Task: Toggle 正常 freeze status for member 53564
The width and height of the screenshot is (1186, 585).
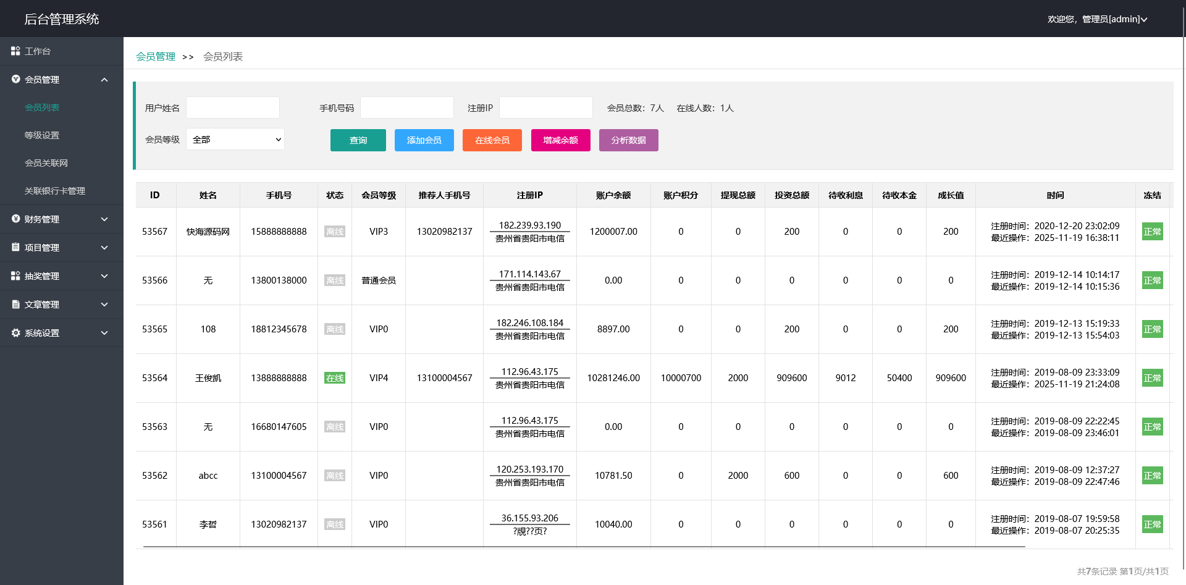Action: pos(1152,378)
